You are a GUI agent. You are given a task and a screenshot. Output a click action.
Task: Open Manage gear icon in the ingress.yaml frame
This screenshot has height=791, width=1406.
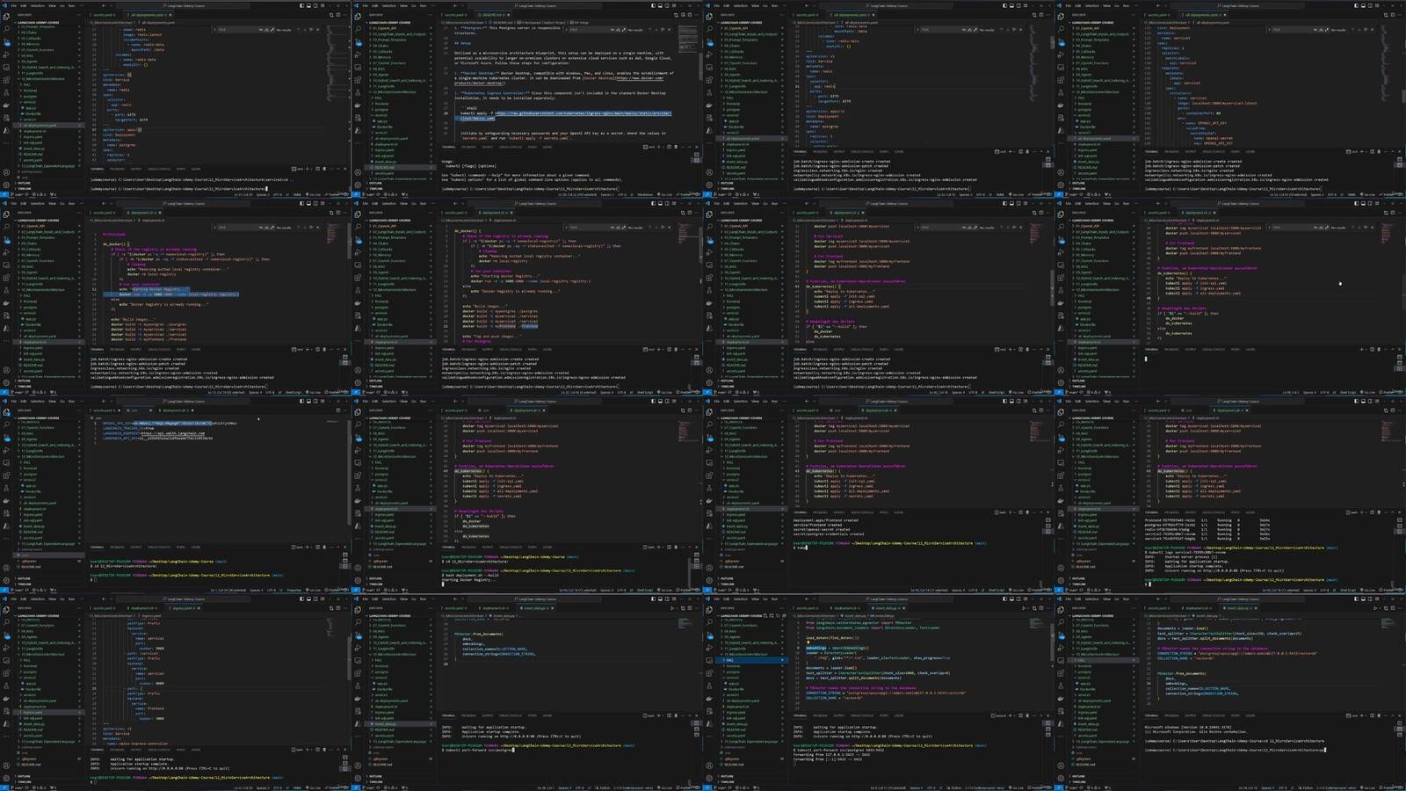tap(6, 778)
